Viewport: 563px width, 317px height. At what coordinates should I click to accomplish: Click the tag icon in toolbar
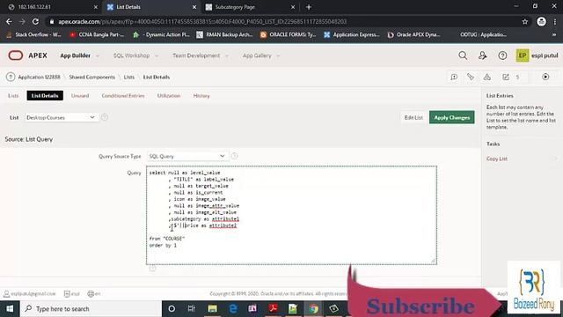coord(471,77)
